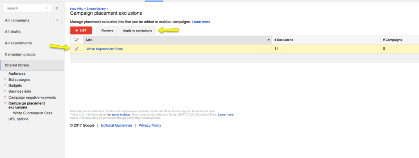Click the List column sort arrow
The height and width of the screenshot is (158, 419).
click(x=268, y=40)
